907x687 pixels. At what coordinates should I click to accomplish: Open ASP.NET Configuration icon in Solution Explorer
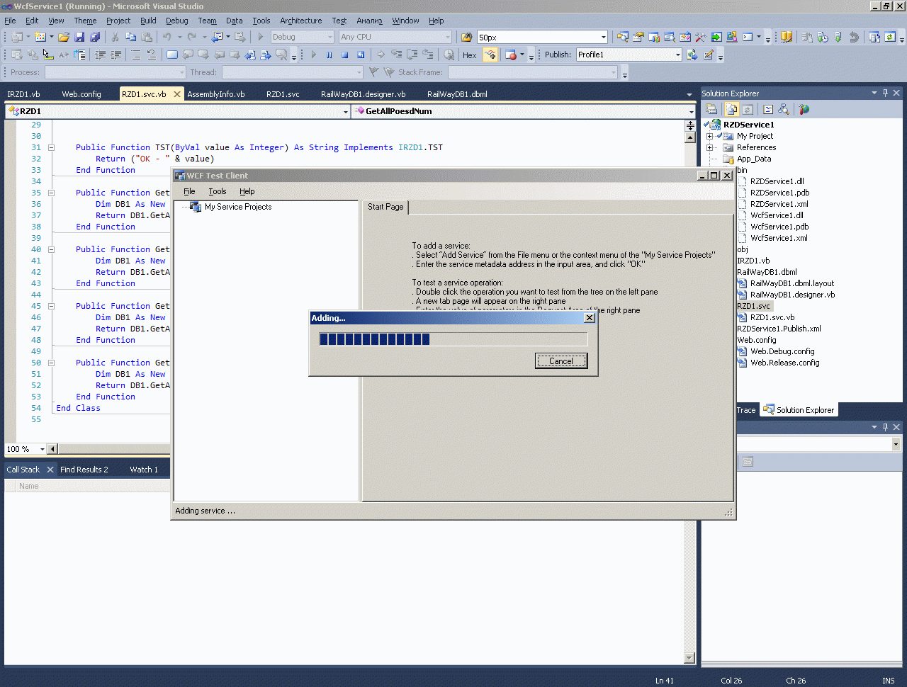[x=804, y=109]
